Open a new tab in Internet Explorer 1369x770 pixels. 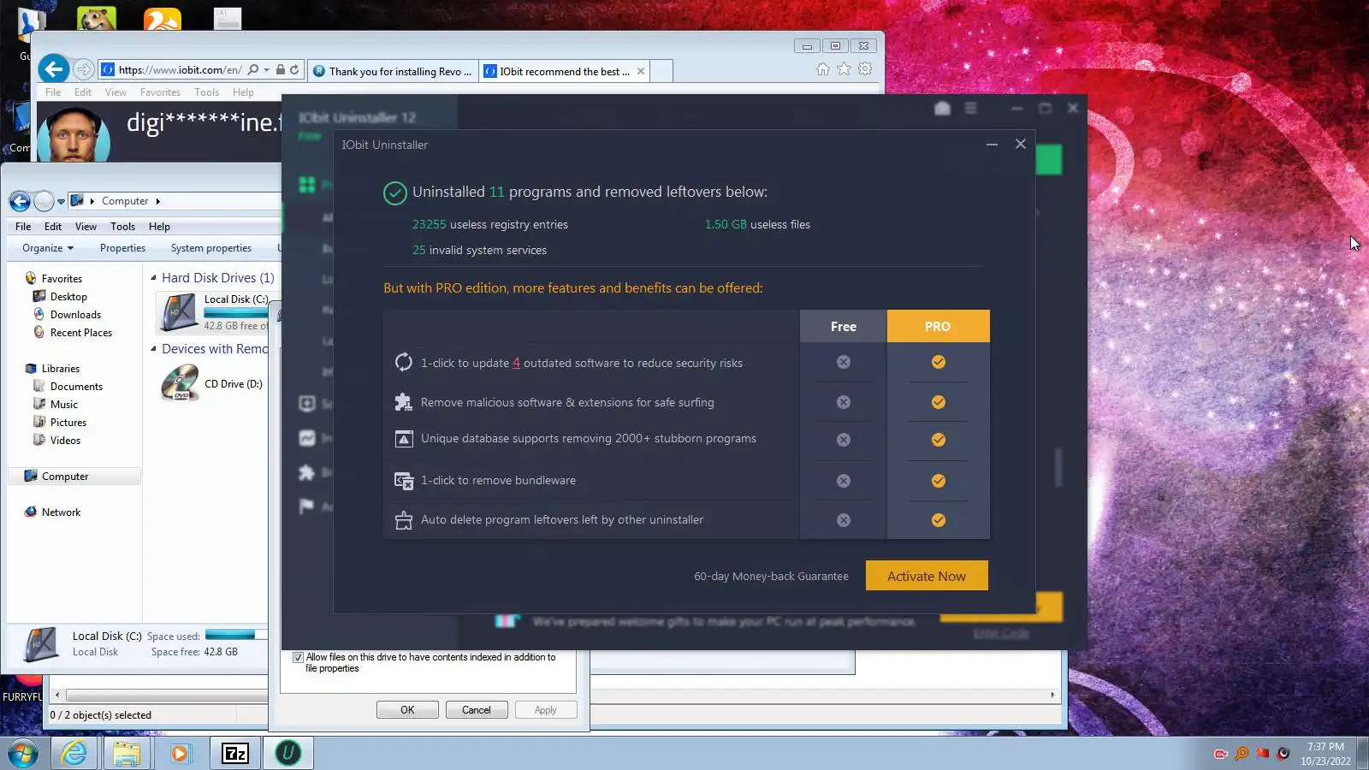click(x=661, y=71)
